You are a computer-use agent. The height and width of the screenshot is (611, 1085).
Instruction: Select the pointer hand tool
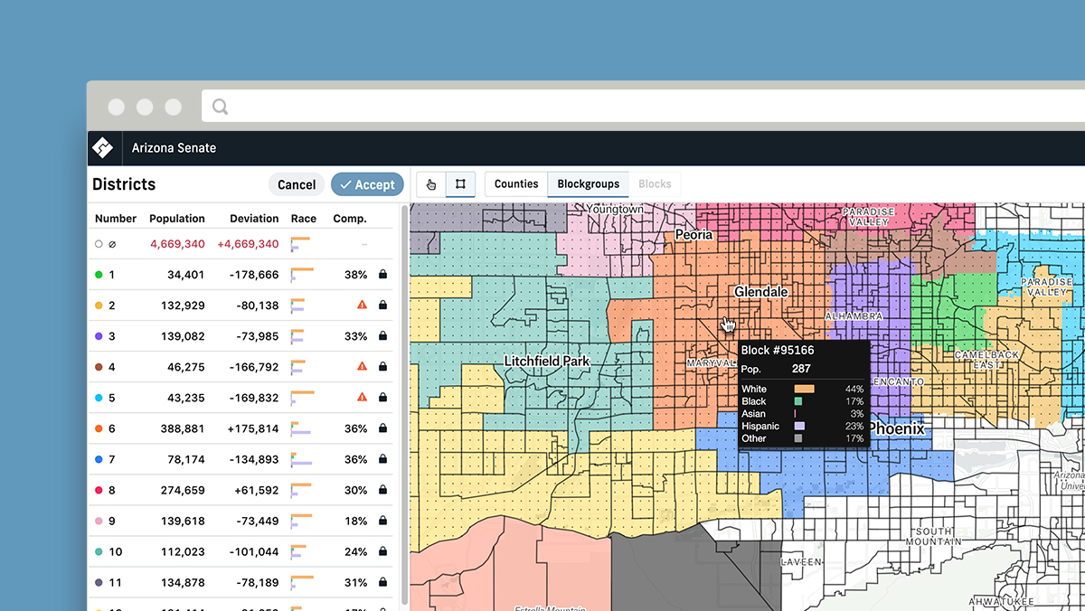pos(430,183)
